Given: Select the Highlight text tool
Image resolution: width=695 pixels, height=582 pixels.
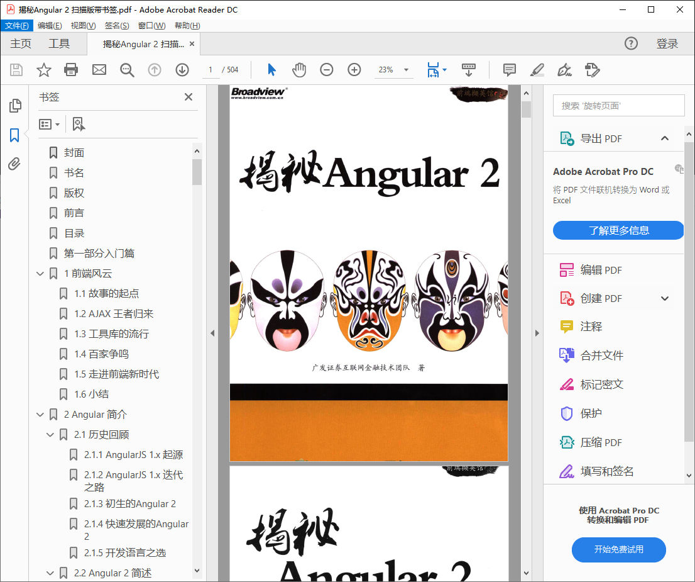Looking at the screenshot, I should pyautogui.click(x=537, y=70).
